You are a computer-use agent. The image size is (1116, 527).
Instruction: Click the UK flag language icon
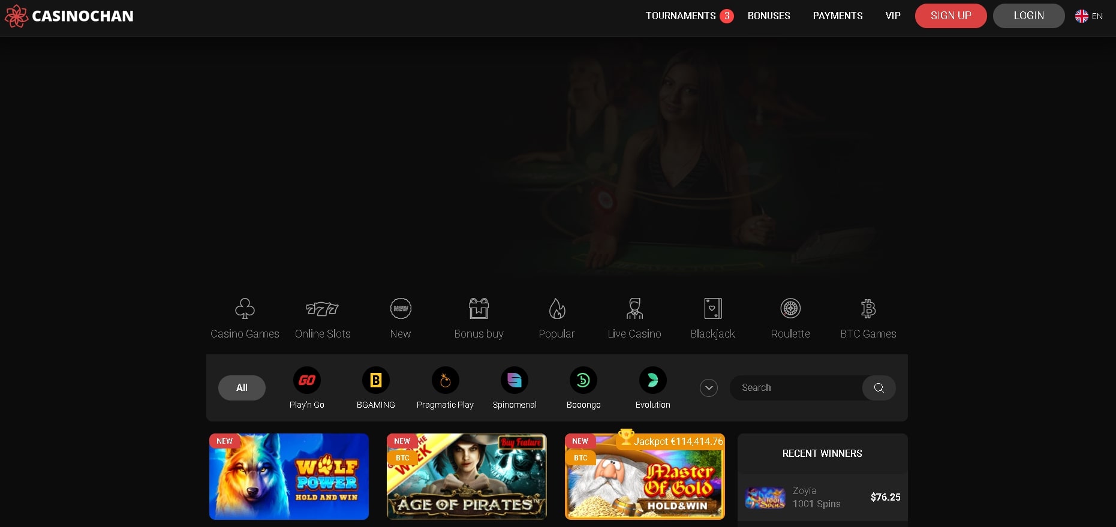[x=1082, y=16]
